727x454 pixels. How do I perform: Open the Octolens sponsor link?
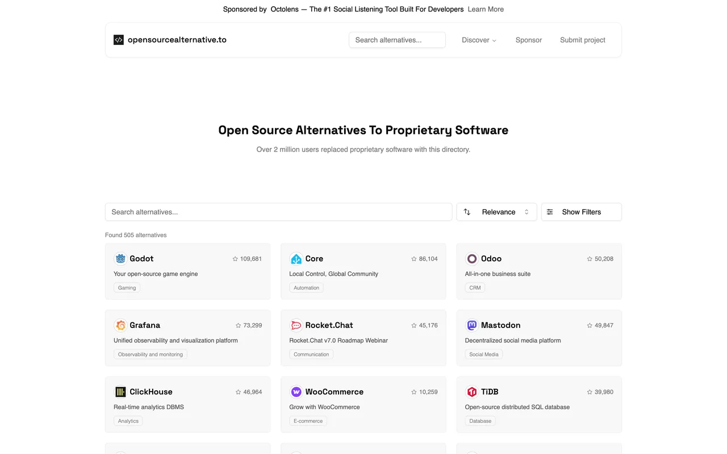pos(285,9)
